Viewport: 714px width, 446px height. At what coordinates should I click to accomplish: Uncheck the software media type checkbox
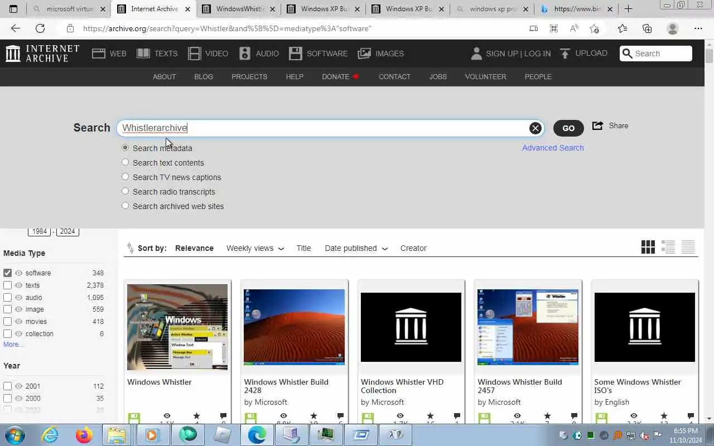(x=7, y=273)
